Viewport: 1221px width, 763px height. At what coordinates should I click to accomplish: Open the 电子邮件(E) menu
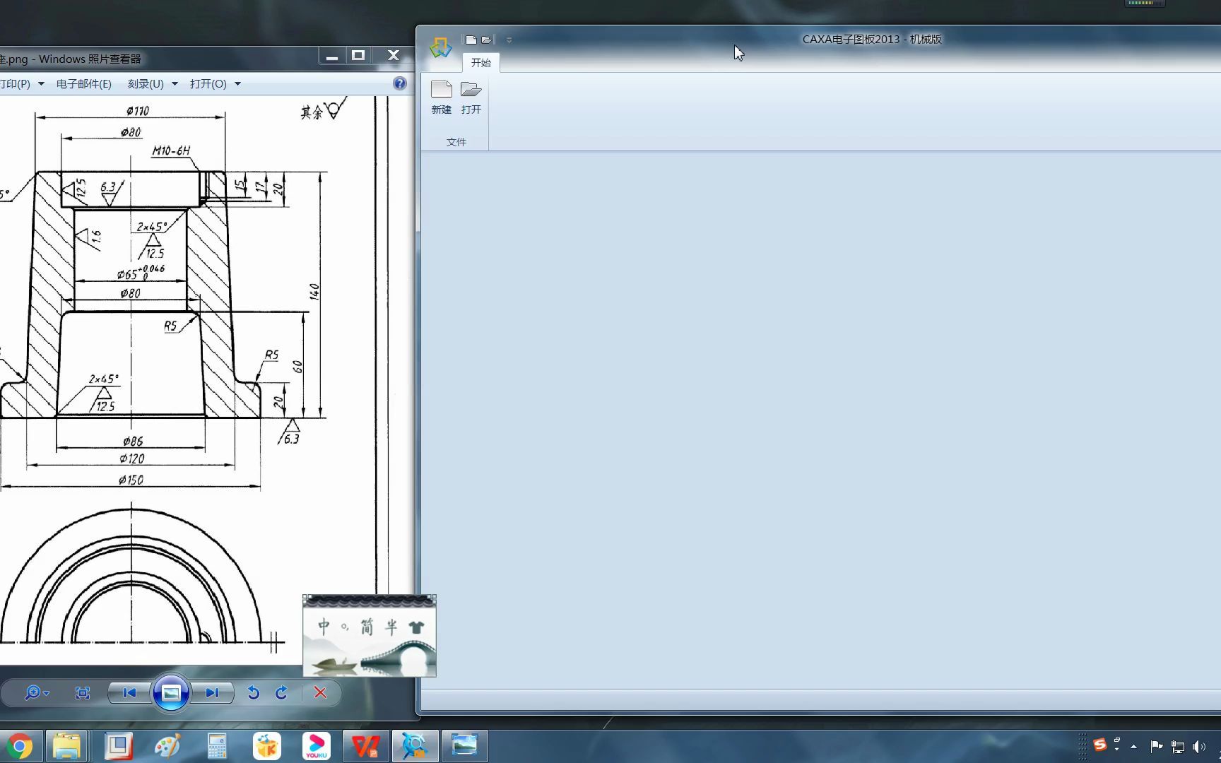tap(84, 83)
